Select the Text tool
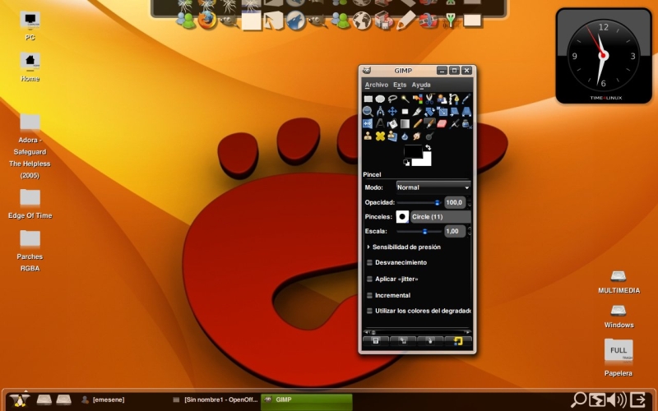658x411 pixels. click(x=380, y=124)
